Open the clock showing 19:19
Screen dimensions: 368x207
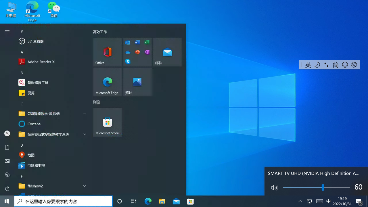click(342, 201)
